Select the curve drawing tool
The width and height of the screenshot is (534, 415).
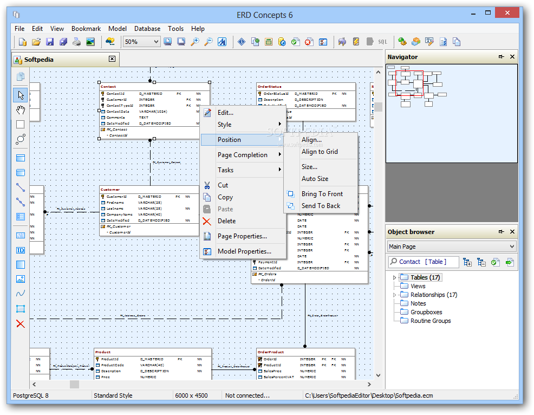pyautogui.click(x=21, y=294)
